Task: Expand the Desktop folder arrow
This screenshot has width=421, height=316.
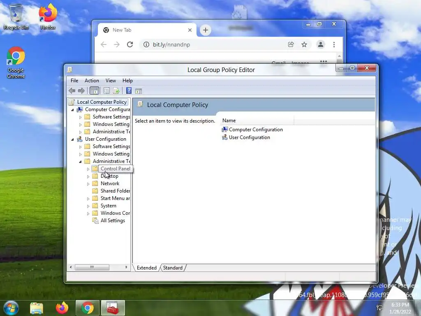Action: tap(88, 176)
